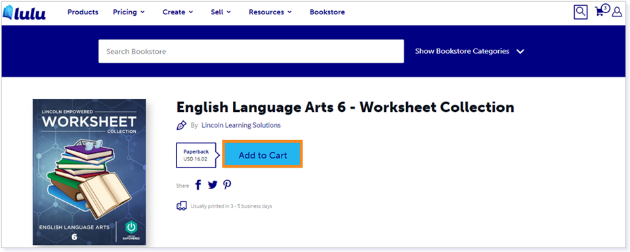
Task: Go to the Bookstore page
Action: click(327, 12)
